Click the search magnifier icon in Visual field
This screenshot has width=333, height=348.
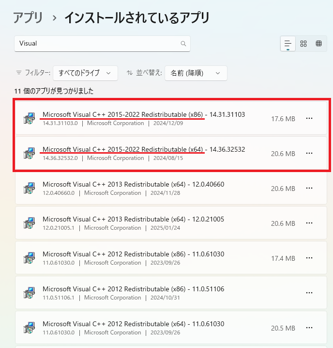pyautogui.click(x=183, y=44)
